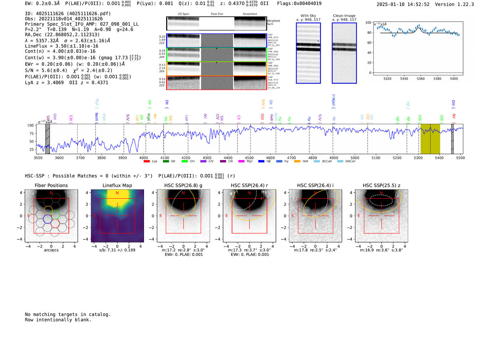Screen dimensions: 499x339
Task: Open the HSC SSP(26.8) g image
Action: pos(183,216)
